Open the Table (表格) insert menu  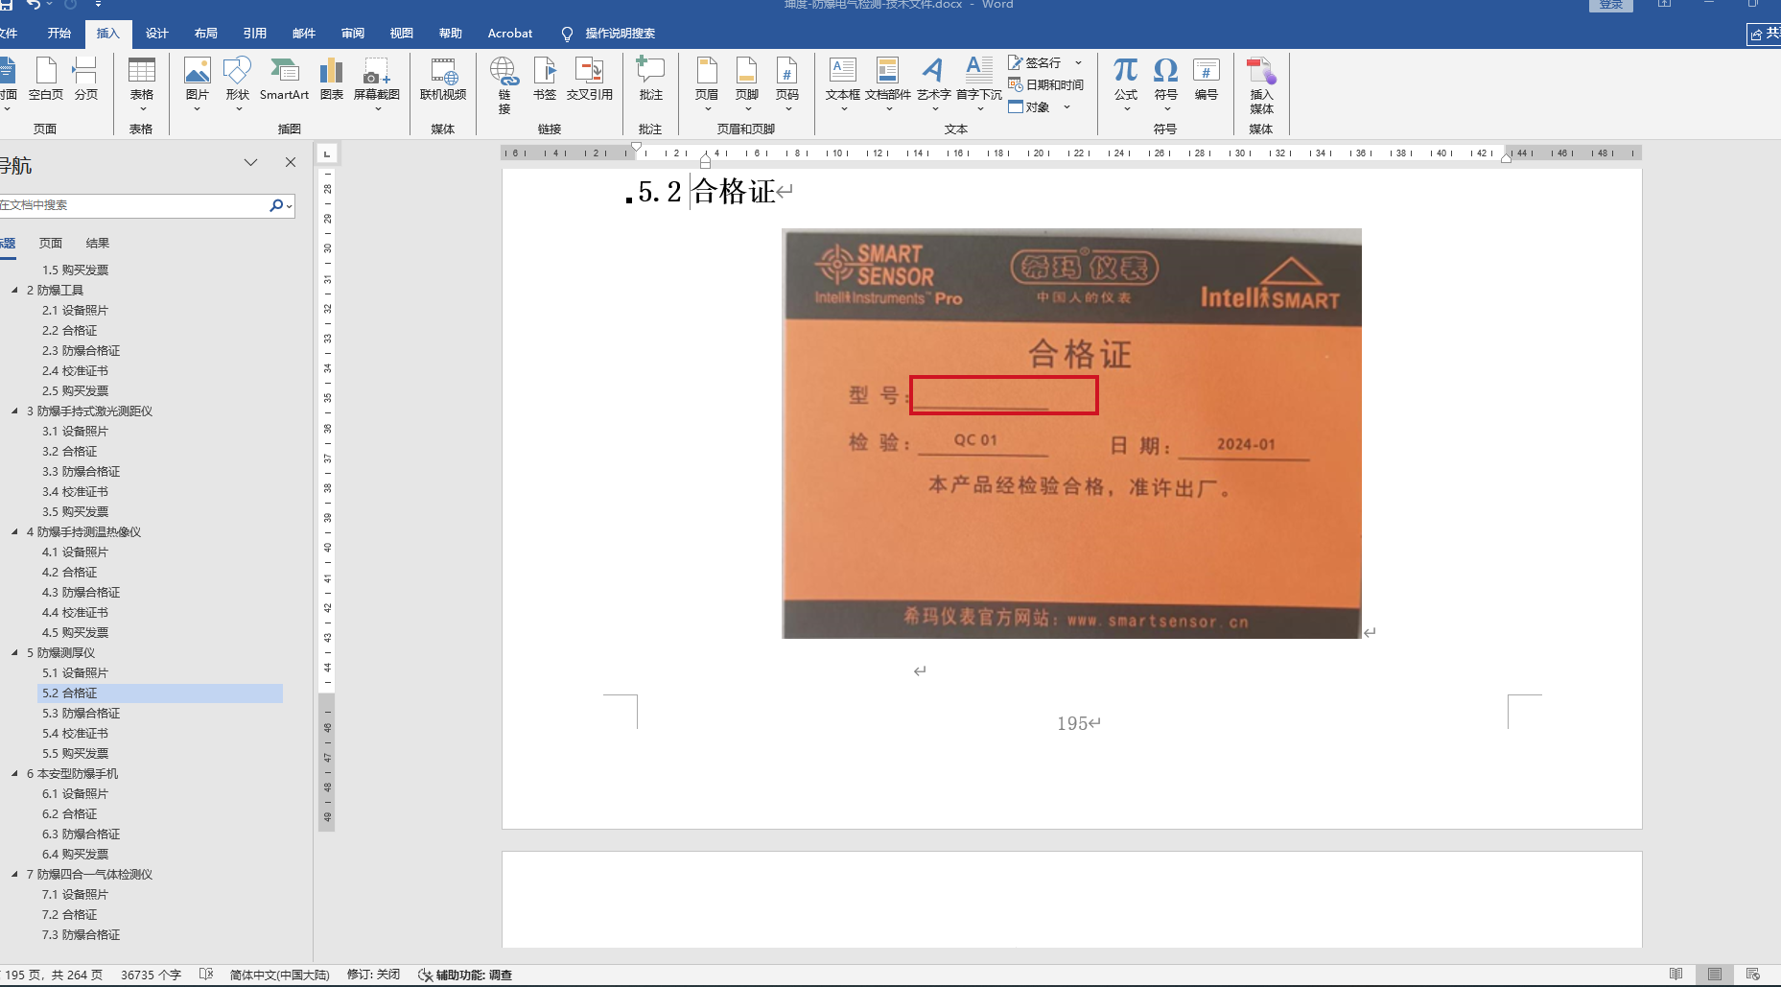pyautogui.click(x=142, y=84)
